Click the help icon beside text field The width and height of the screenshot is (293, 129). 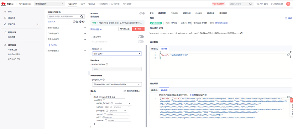(x=100, y=97)
